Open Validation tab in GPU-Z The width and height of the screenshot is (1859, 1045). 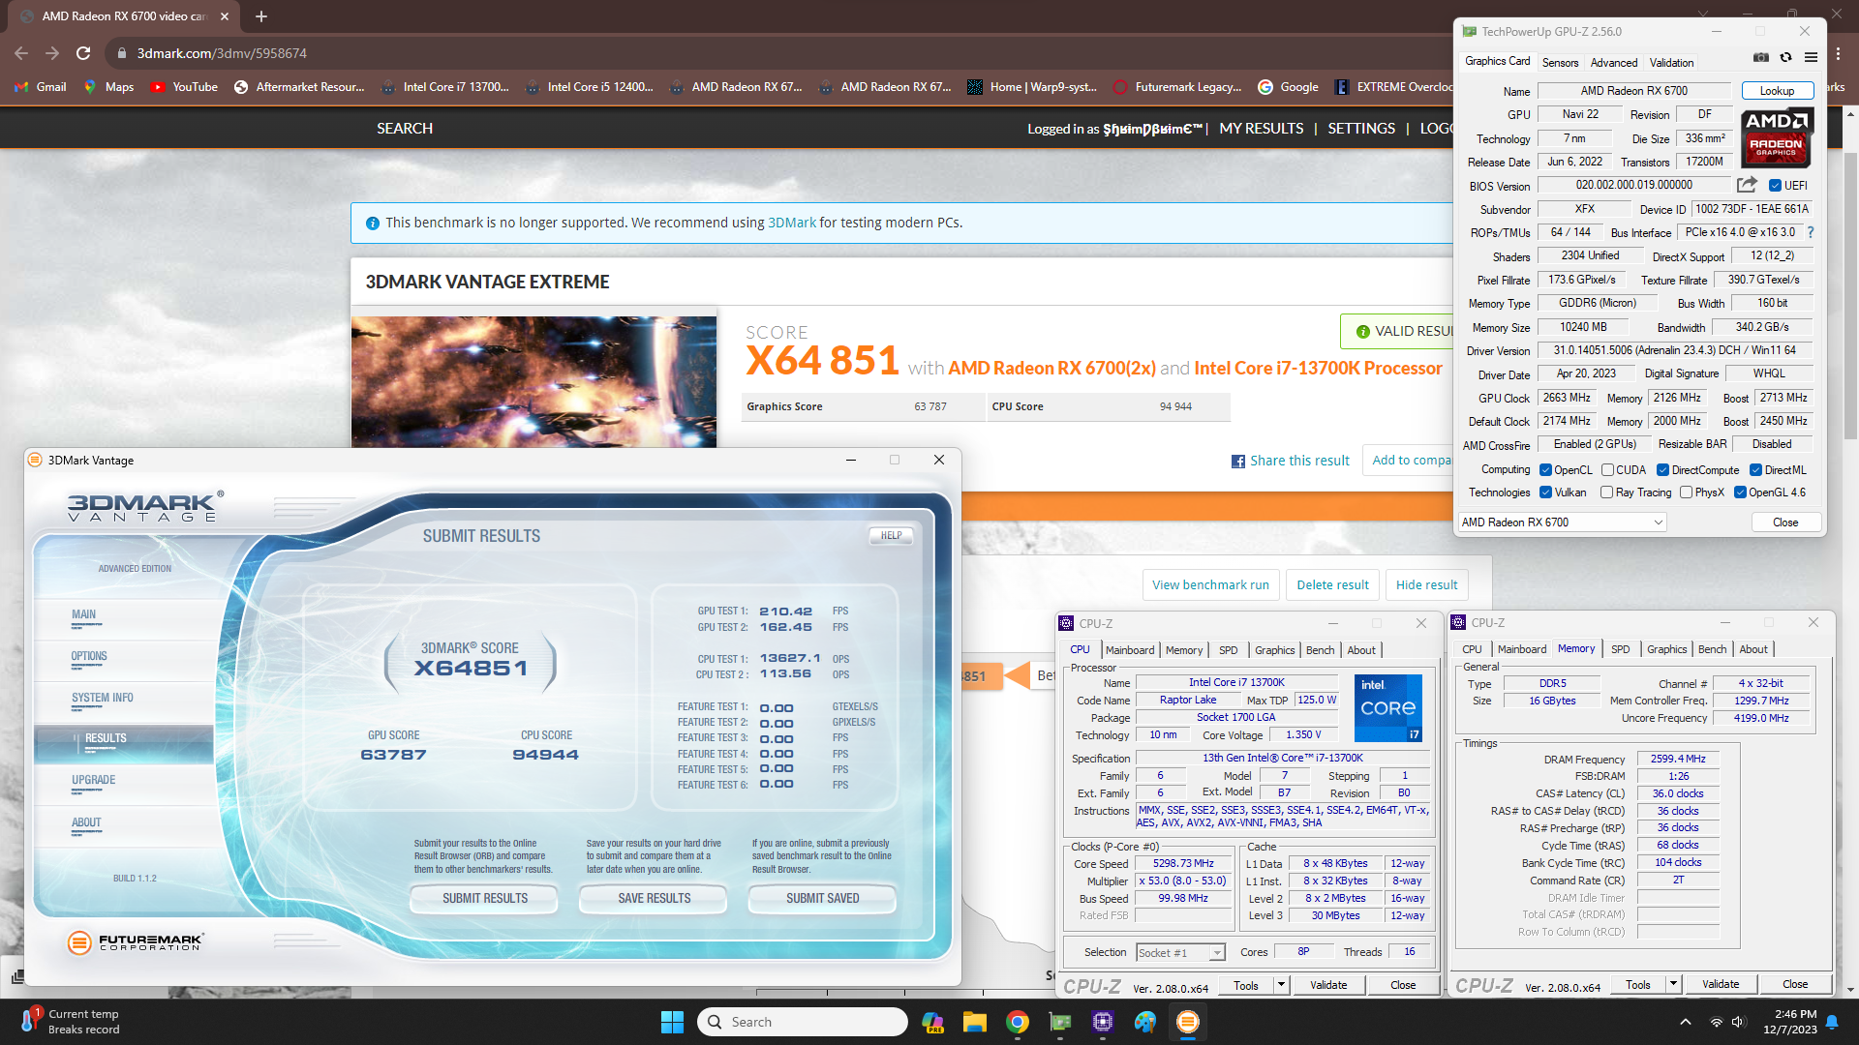click(x=1671, y=62)
